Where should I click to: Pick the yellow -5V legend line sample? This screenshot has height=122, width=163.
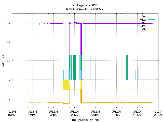pos(152,29)
